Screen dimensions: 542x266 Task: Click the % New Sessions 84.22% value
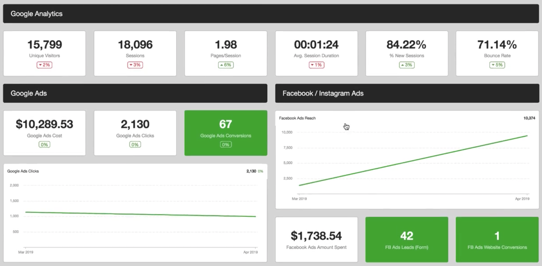pos(406,45)
